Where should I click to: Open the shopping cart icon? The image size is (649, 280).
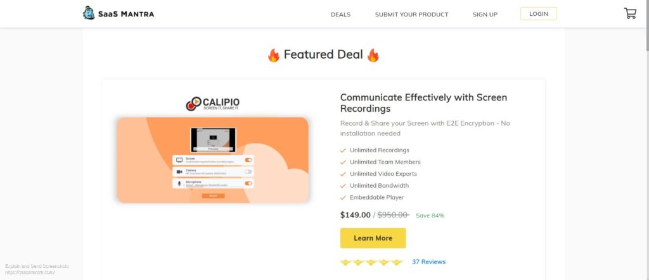630,14
